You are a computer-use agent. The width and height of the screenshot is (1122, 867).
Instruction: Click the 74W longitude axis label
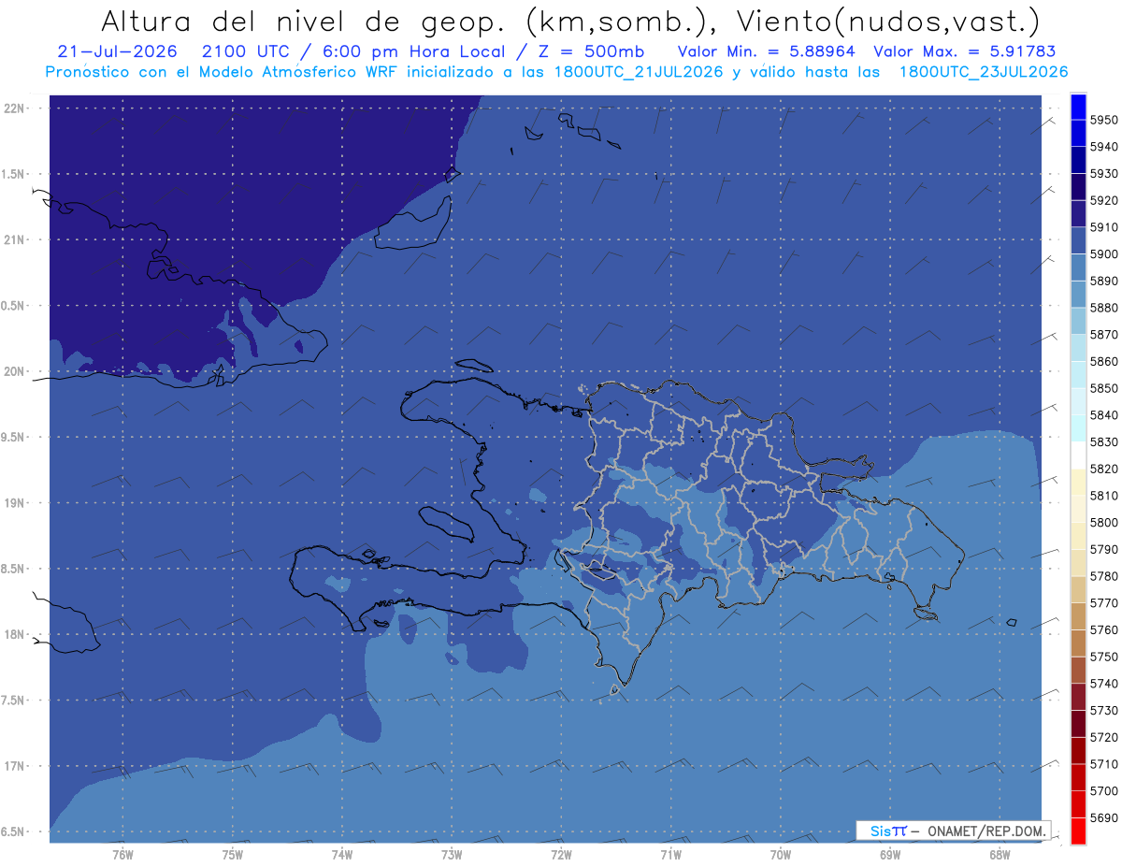342,855
